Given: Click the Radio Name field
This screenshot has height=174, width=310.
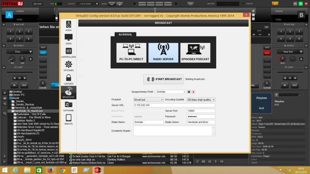Looking at the screenshot, I should coord(148,122).
